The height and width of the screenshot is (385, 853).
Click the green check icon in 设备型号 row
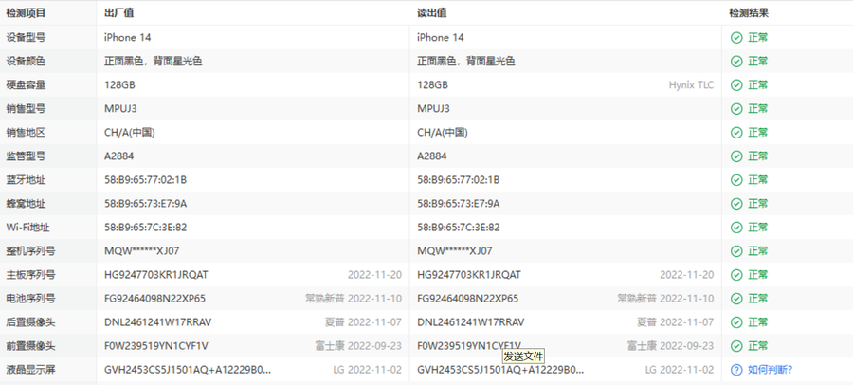(x=736, y=38)
